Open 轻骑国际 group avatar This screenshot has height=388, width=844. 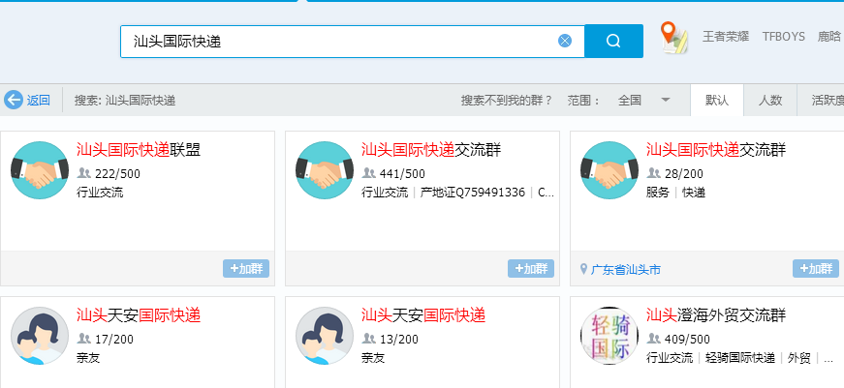(610, 336)
